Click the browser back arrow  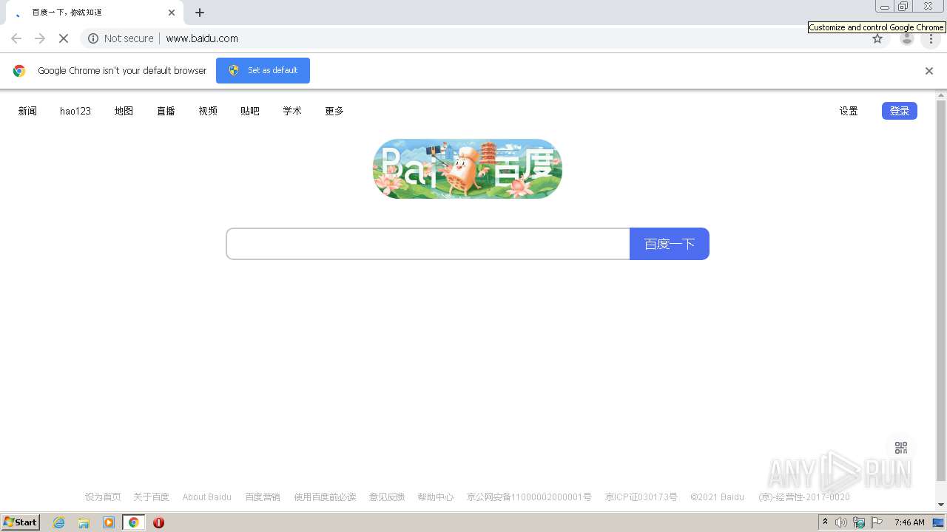pos(16,38)
